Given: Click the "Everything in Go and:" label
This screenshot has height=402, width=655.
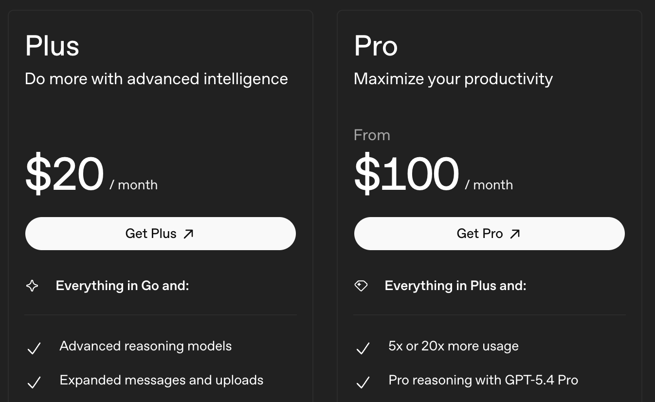Looking at the screenshot, I should 122,286.
